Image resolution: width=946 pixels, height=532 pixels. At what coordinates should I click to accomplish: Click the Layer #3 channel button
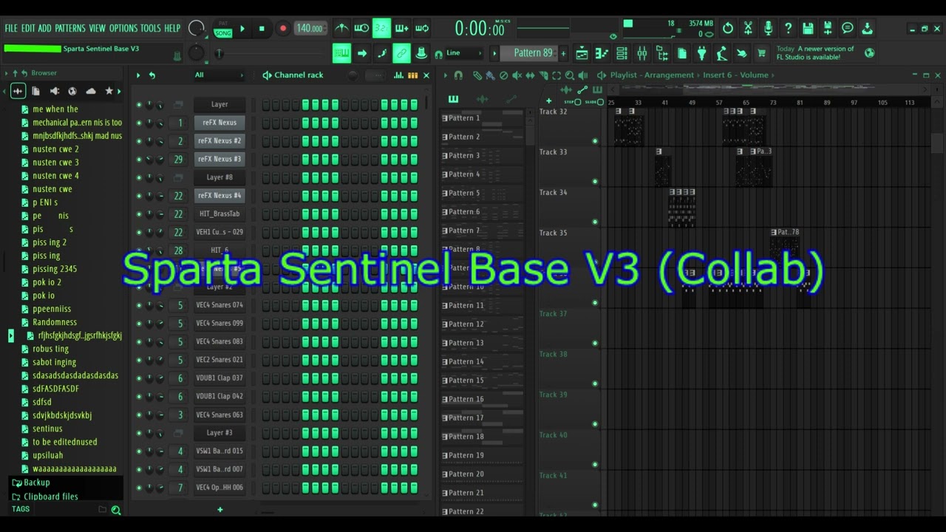click(x=220, y=433)
